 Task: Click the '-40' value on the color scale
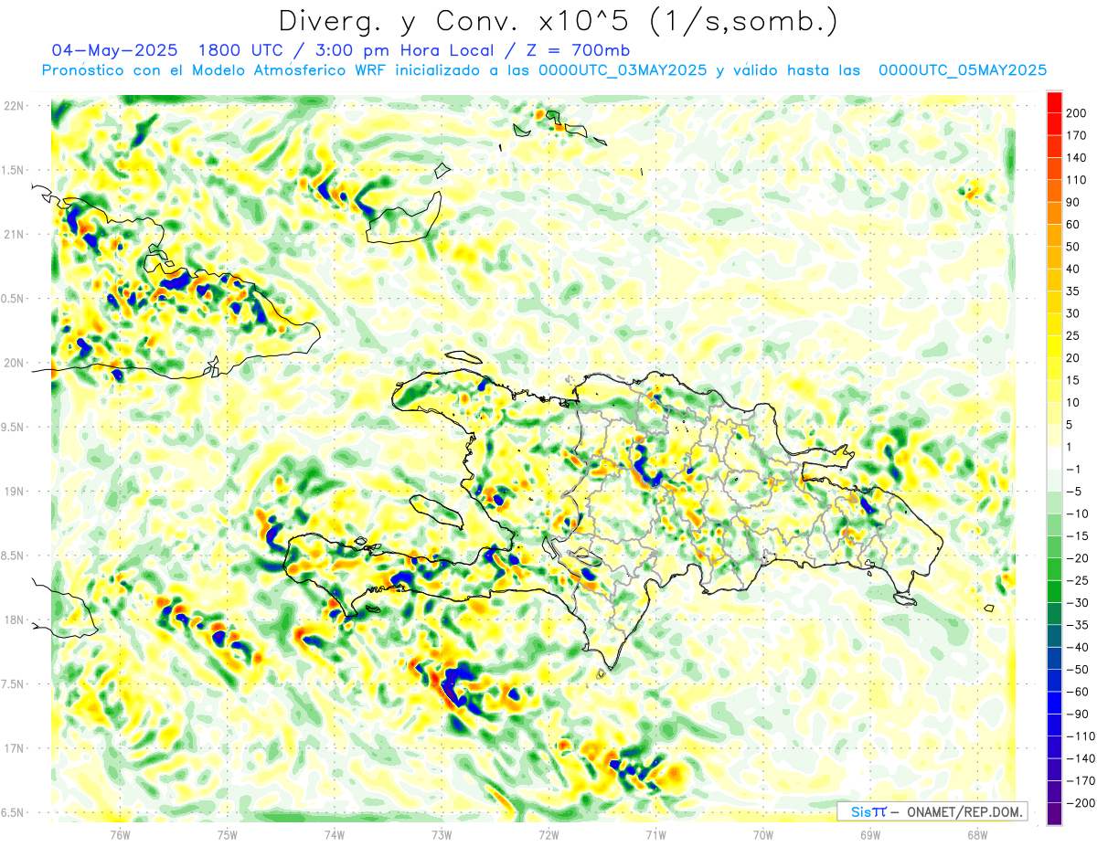tap(1080, 647)
